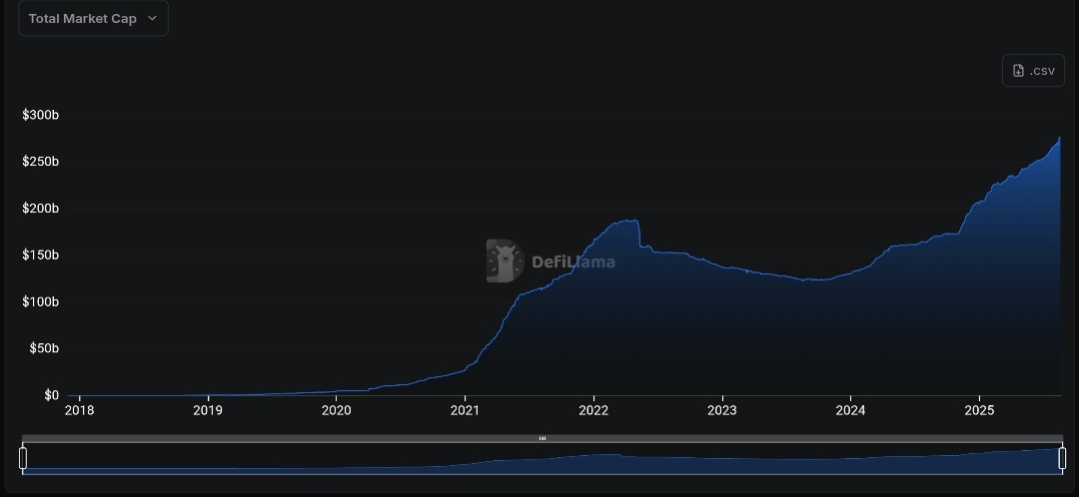The image size is (1079, 497).
Task: Click the $150b y-axis label
Action: click(x=40, y=255)
